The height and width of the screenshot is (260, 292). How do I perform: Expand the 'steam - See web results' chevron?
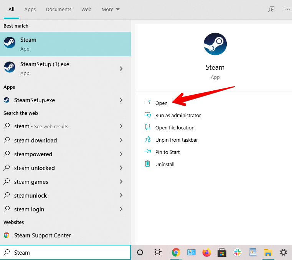coord(121,126)
